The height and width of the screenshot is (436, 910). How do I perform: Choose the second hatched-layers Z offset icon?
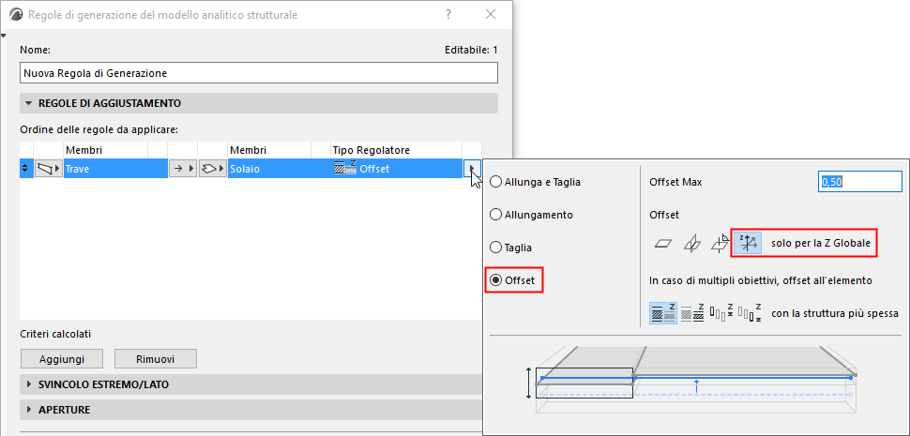(x=691, y=314)
